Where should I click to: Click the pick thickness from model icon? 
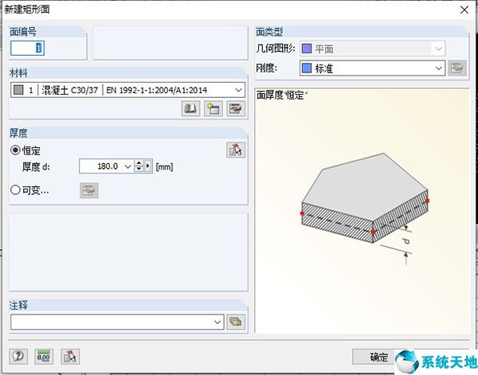click(x=234, y=150)
